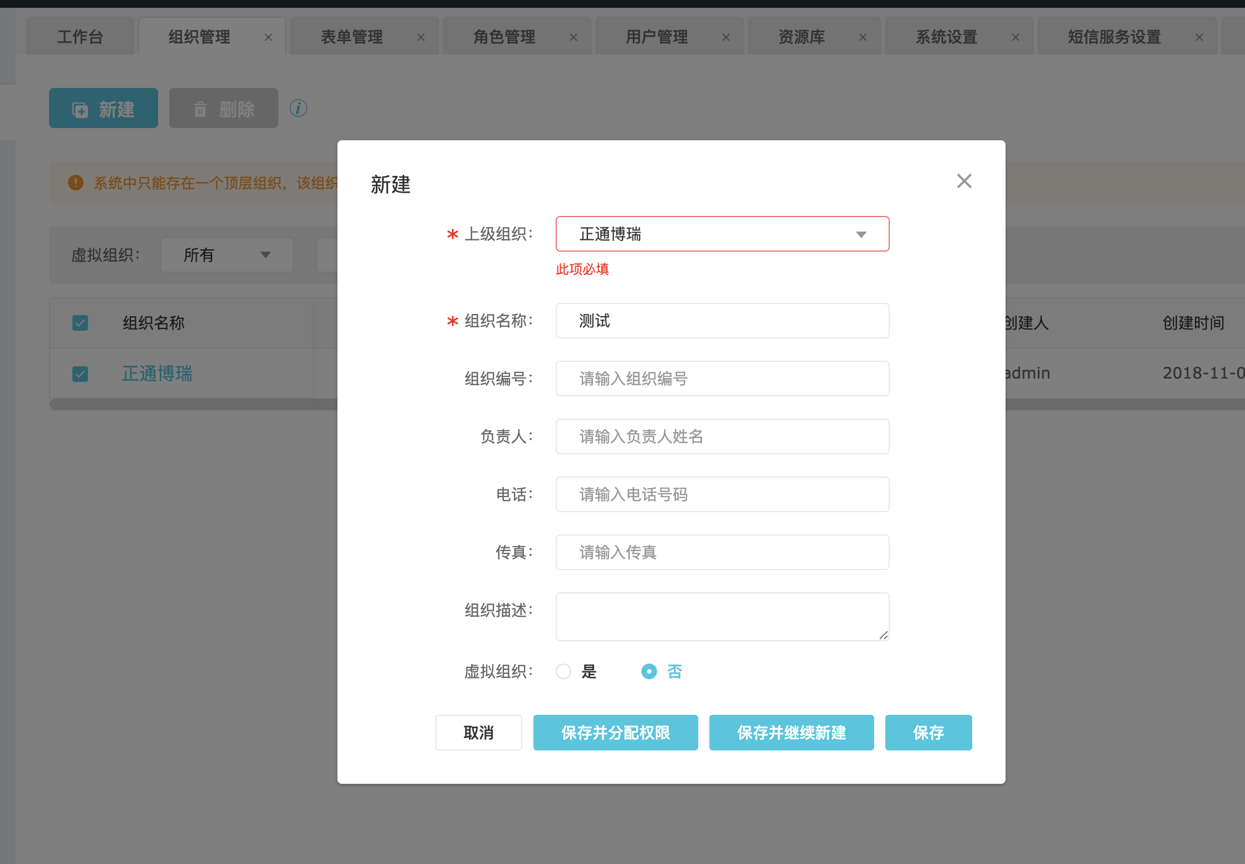Expand the 虚拟组织 filter dropdown showing 所有
Image resolution: width=1245 pixels, height=864 pixels.
click(227, 255)
